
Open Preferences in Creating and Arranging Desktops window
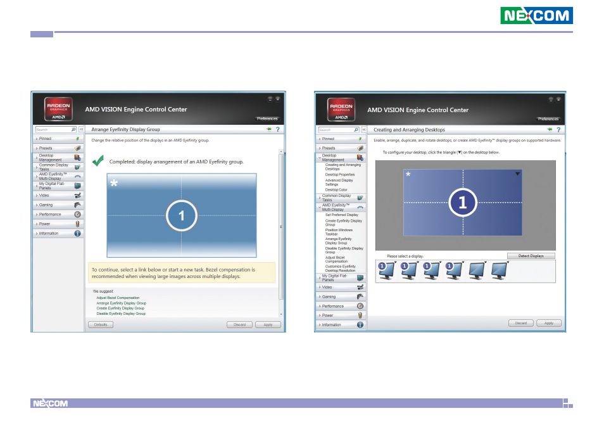coord(548,119)
